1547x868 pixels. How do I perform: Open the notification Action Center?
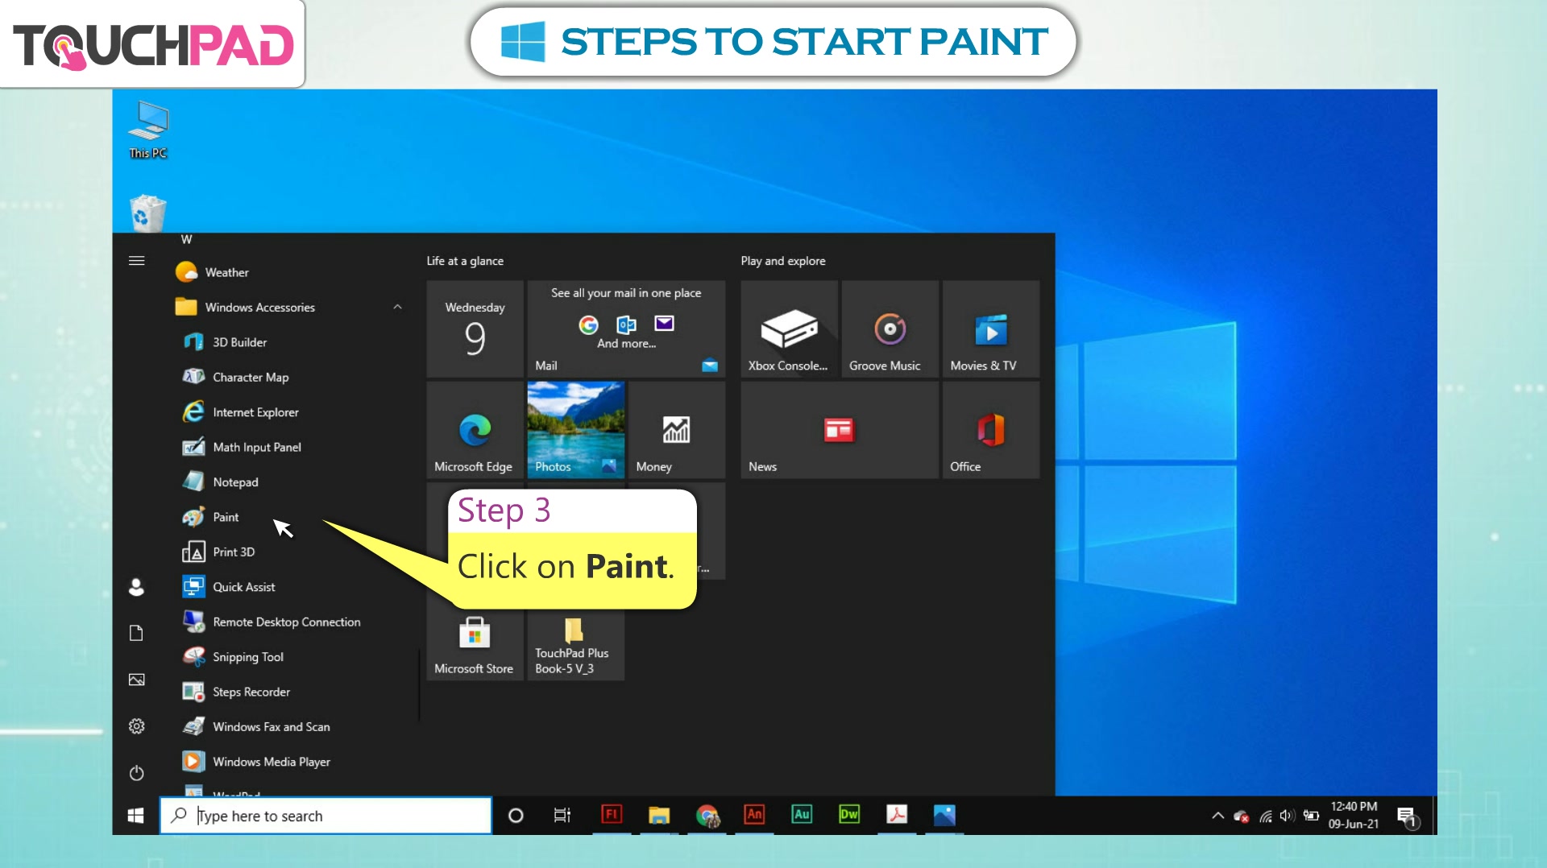pyautogui.click(x=1407, y=816)
